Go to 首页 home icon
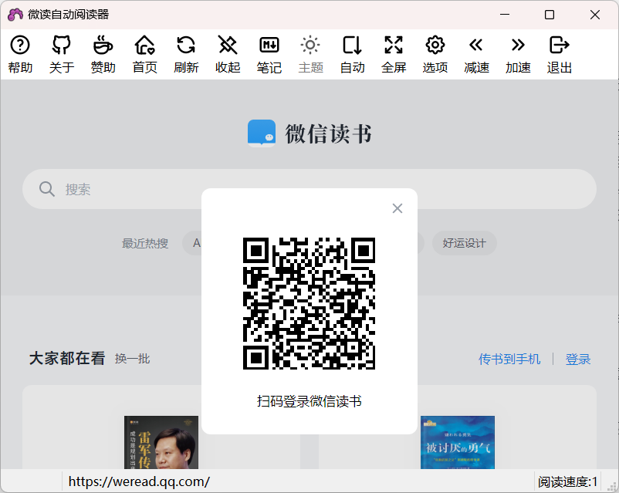The width and height of the screenshot is (619, 493). coord(144,52)
